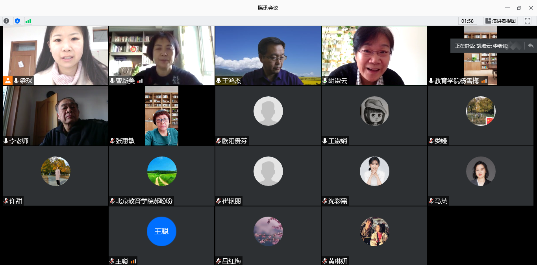This screenshot has width=537, height=265.
Task: Click the blue shield security icon
Action: tap(17, 21)
